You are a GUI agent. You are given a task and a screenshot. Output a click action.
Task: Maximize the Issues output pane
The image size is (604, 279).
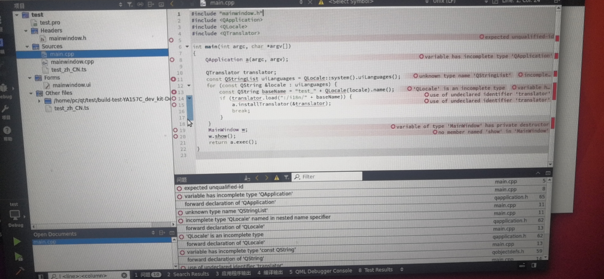pos(548,173)
